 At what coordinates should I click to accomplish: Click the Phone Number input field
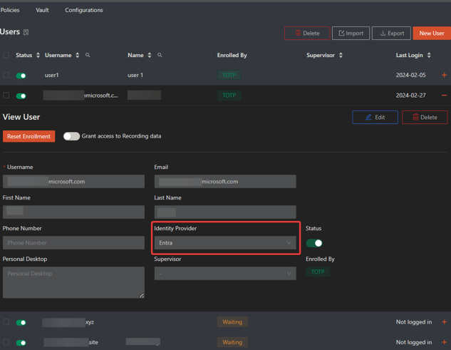[73, 243]
